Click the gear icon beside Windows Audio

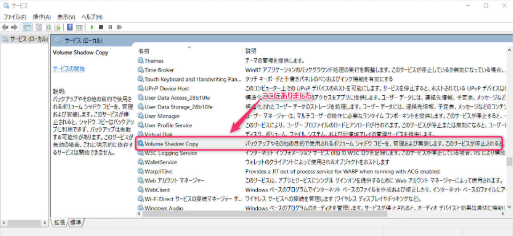(x=141, y=208)
